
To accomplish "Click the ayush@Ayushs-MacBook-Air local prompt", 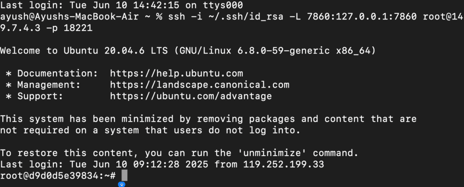I will [x=69, y=17].
